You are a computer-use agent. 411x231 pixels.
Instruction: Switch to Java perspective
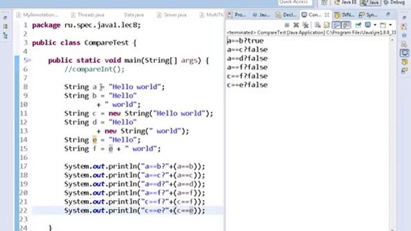click(x=371, y=3)
